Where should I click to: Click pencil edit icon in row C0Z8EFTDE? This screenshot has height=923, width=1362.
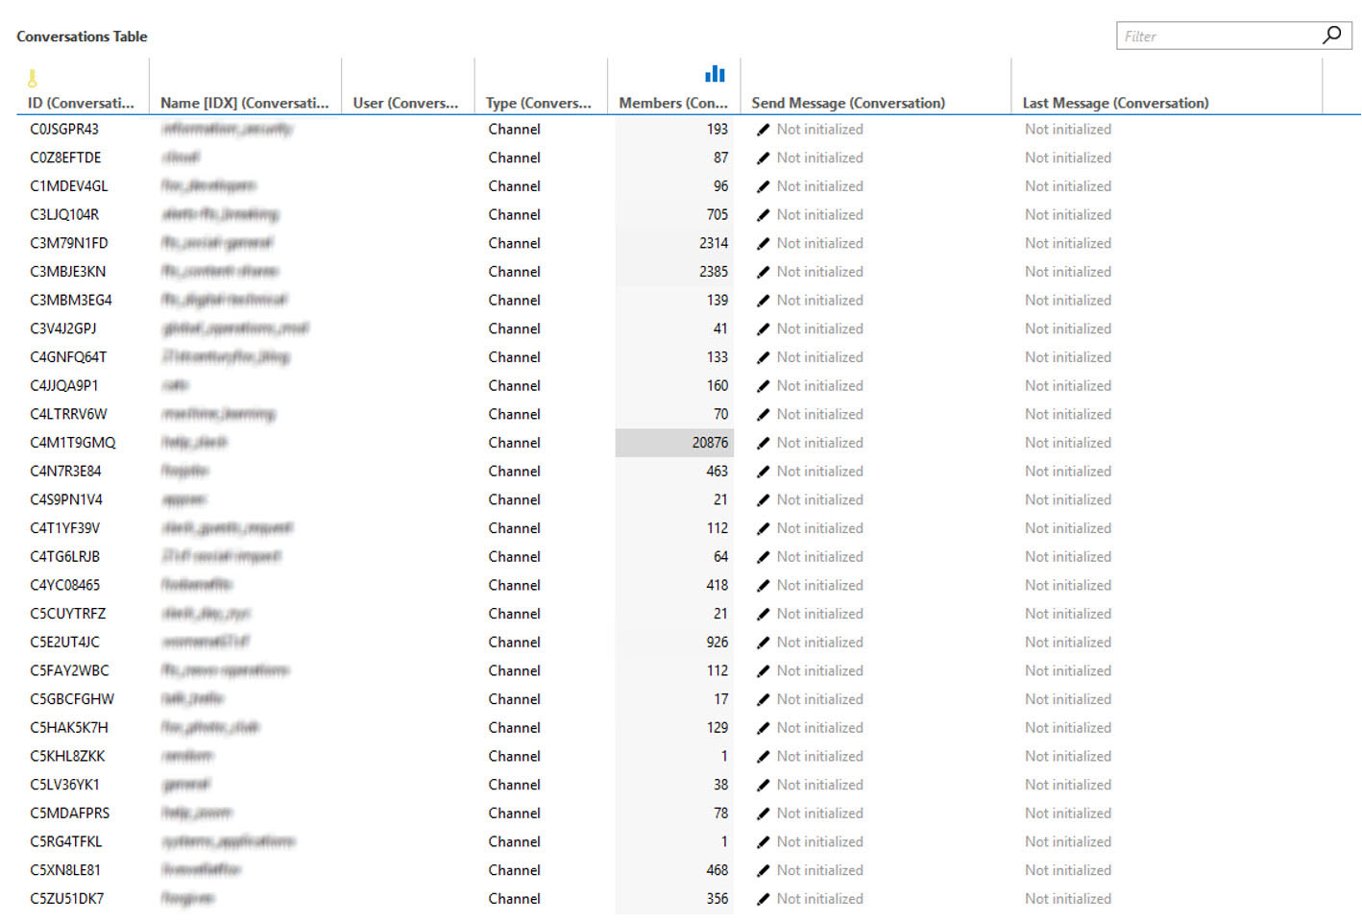point(763,158)
